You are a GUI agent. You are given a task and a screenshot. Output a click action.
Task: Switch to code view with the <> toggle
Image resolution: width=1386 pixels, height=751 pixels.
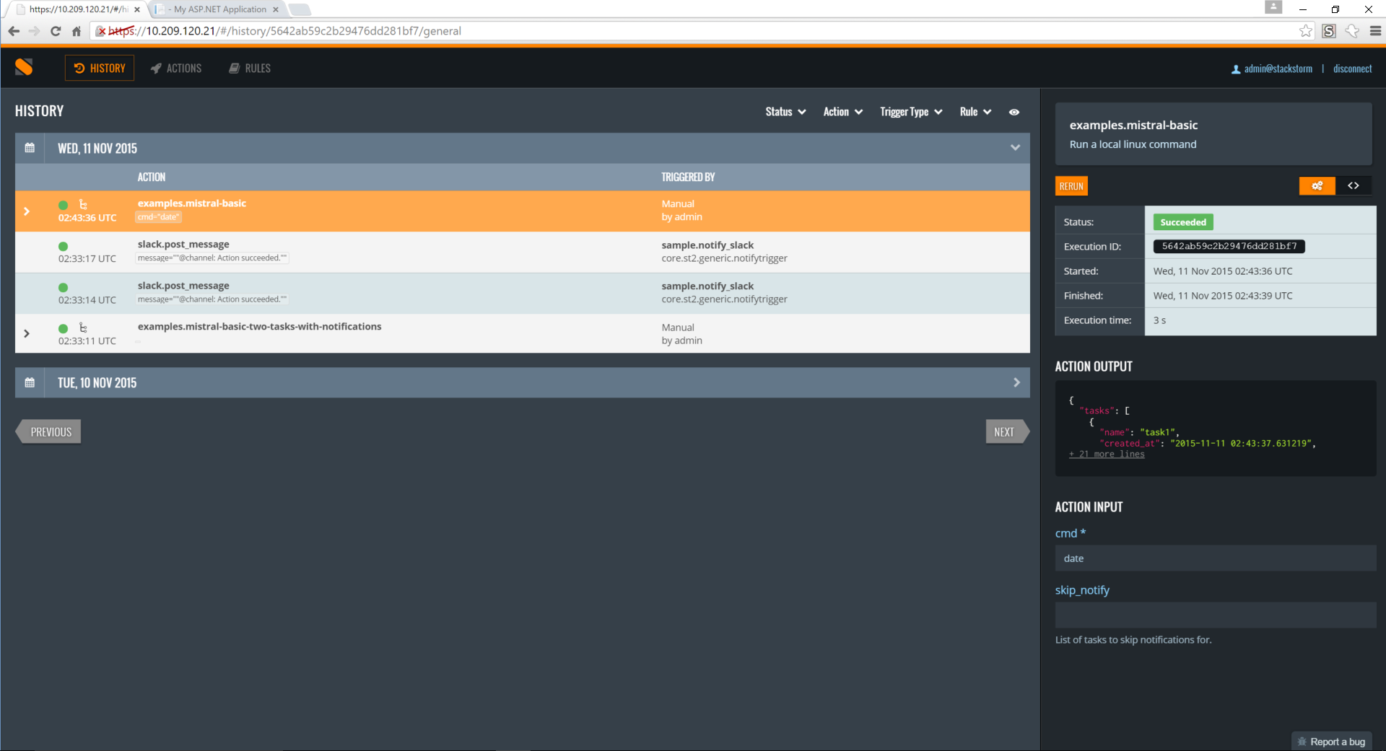(1354, 185)
